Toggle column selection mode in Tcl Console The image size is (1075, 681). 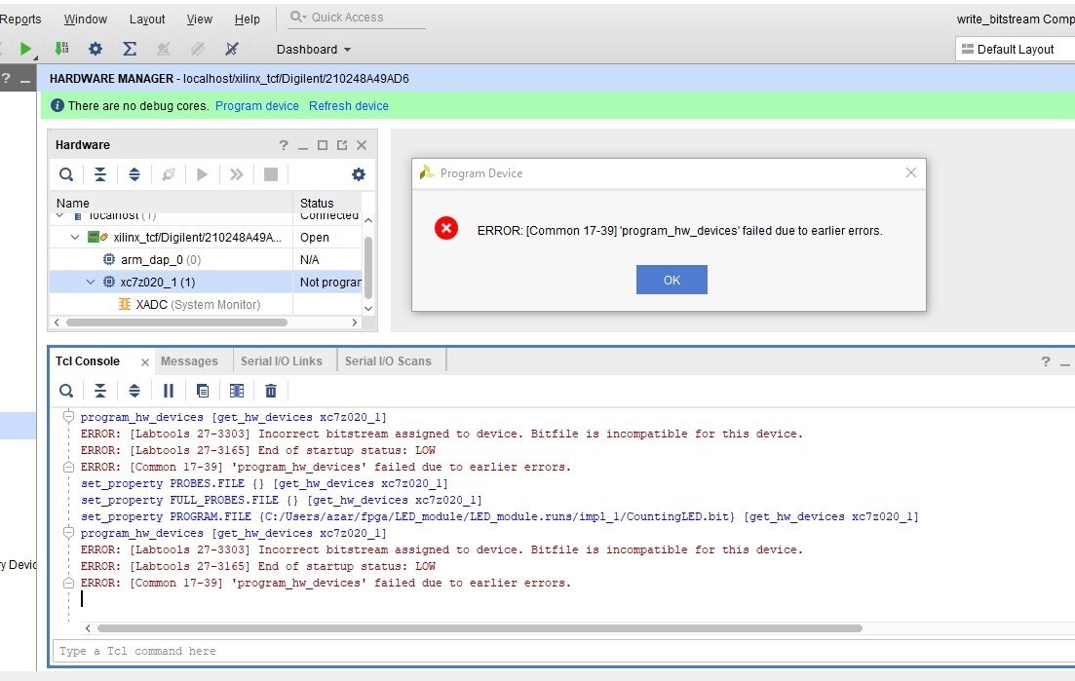click(x=237, y=391)
